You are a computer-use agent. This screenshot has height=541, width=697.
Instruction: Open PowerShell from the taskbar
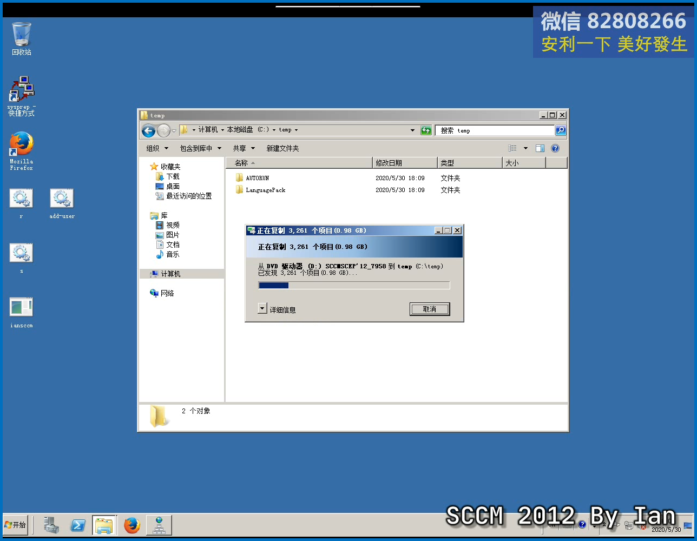click(x=78, y=525)
